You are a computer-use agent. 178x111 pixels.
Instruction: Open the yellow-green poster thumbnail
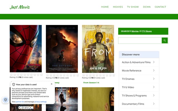pyautogui.click(x=98, y=99)
